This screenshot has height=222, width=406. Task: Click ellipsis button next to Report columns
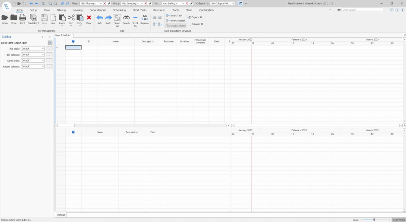tap(49, 66)
